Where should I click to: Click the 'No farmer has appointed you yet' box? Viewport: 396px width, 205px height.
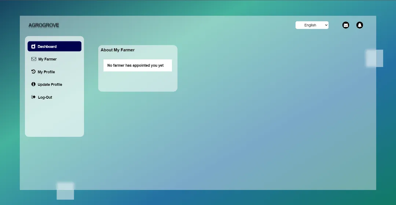pyautogui.click(x=137, y=65)
